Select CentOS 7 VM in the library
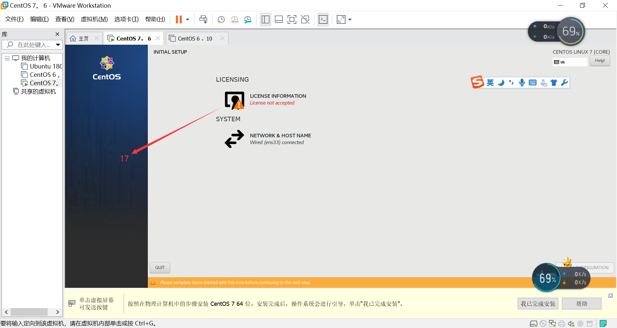Screen dimensions: 617x328 [40, 83]
